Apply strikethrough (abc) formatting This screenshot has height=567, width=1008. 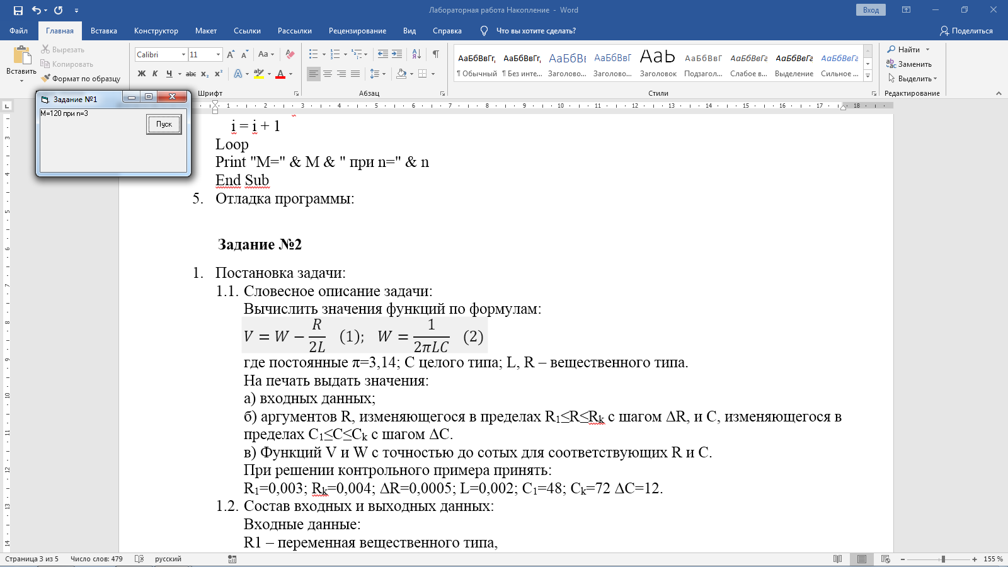[x=191, y=74]
